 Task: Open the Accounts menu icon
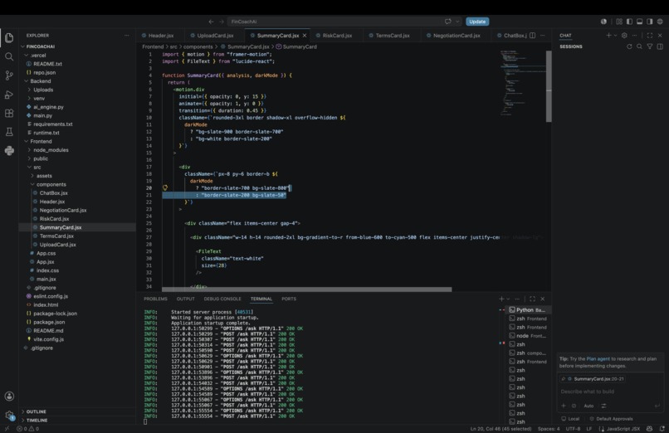click(x=9, y=396)
